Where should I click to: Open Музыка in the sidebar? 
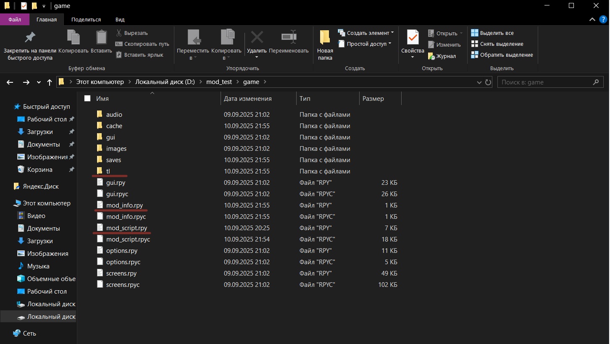(38, 266)
